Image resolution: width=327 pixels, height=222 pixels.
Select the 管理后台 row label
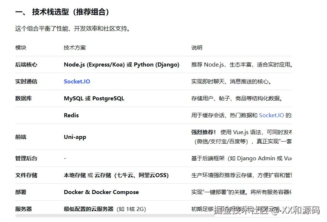coord(26,158)
